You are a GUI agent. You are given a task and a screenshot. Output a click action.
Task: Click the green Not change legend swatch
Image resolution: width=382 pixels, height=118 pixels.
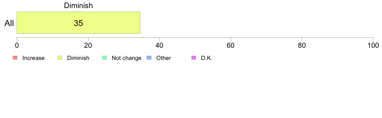(x=104, y=58)
